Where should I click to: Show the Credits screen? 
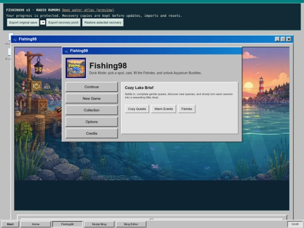click(92, 133)
